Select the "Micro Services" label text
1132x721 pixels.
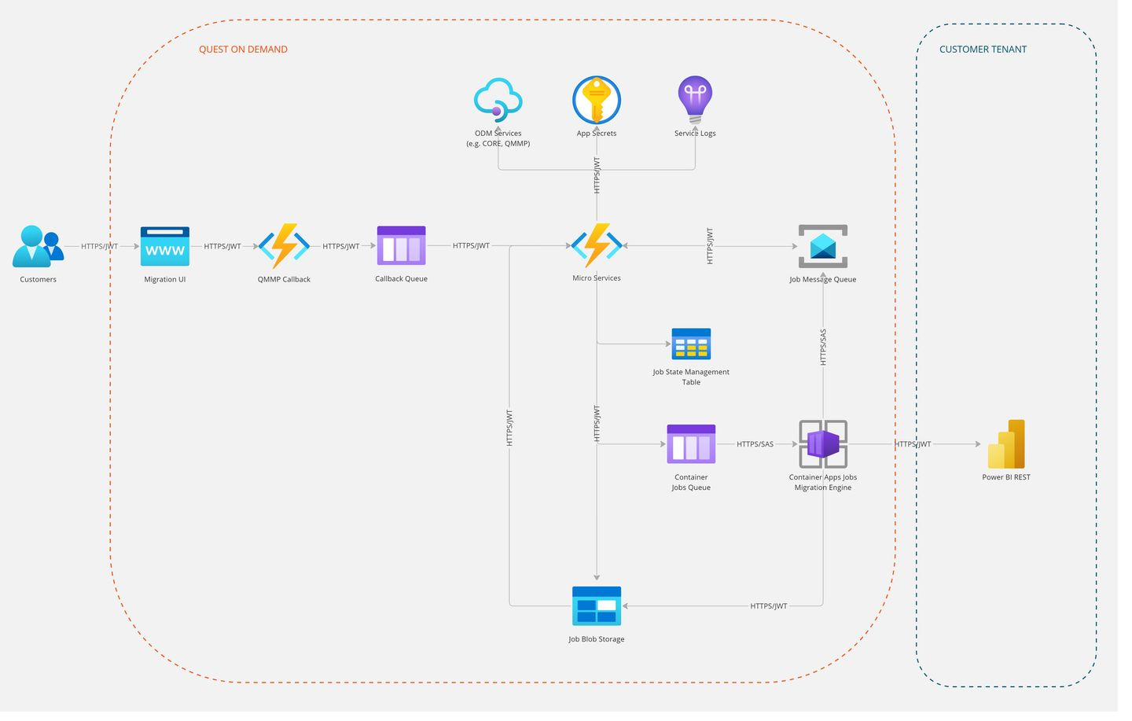[x=597, y=278]
